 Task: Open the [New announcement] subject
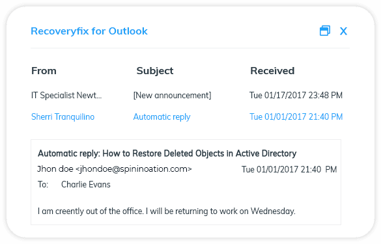[172, 95]
